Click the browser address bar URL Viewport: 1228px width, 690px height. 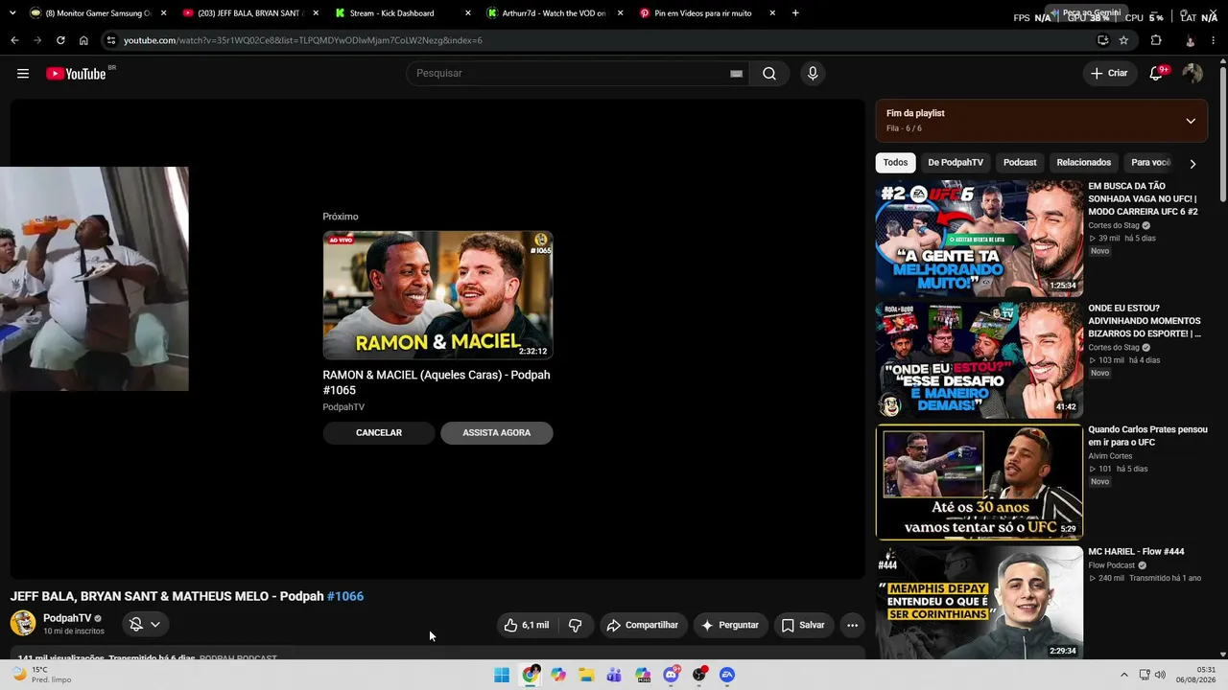pos(303,40)
